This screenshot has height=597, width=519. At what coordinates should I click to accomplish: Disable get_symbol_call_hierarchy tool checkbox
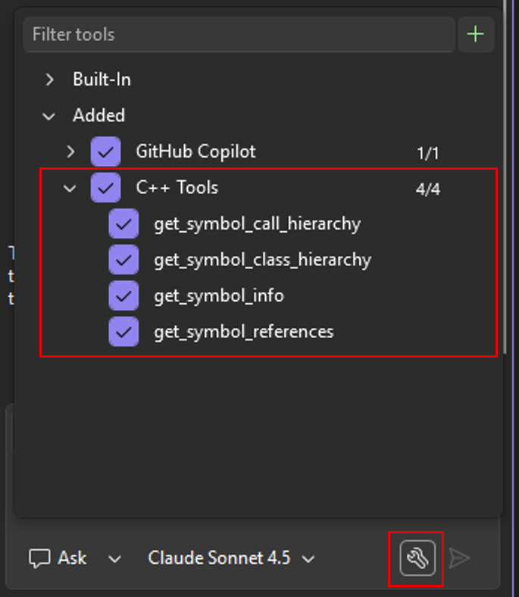pos(123,223)
